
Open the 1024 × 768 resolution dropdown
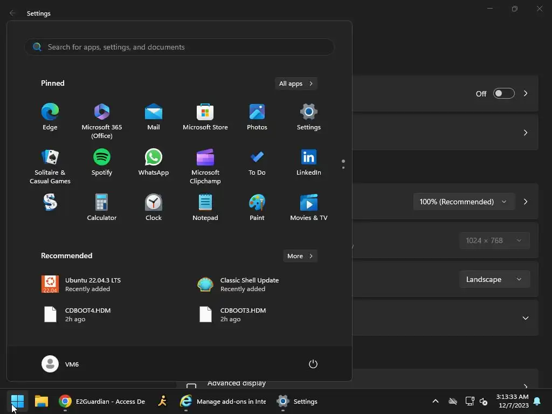click(494, 240)
